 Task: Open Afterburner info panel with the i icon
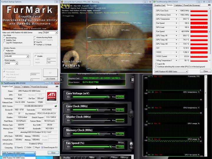(x=132, y=79)
